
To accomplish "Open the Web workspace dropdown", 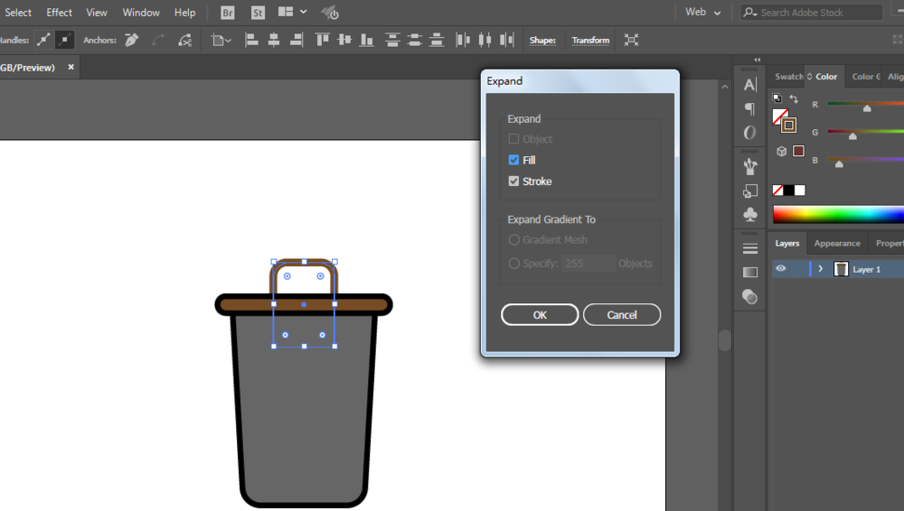I will (x=703, y=13).
